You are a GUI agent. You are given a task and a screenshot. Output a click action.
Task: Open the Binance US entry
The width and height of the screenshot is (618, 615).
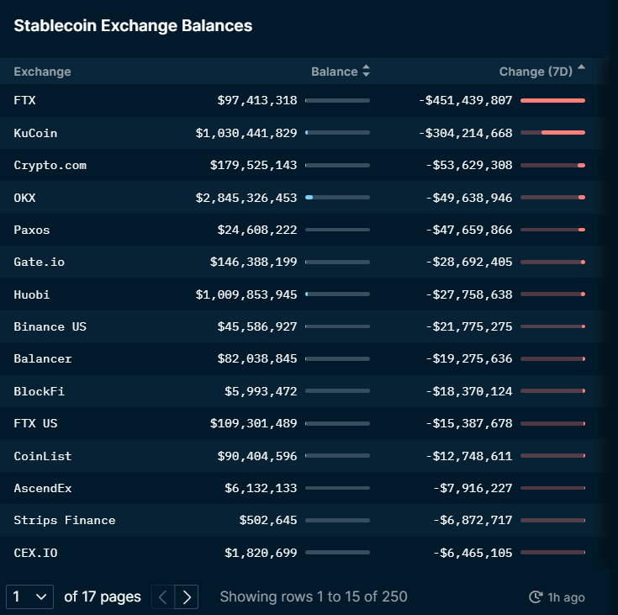pos(50,326)
